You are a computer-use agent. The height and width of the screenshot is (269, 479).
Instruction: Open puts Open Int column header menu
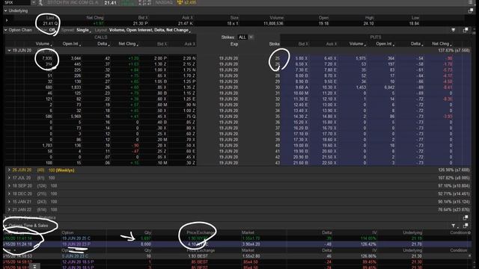coord(385,44)
